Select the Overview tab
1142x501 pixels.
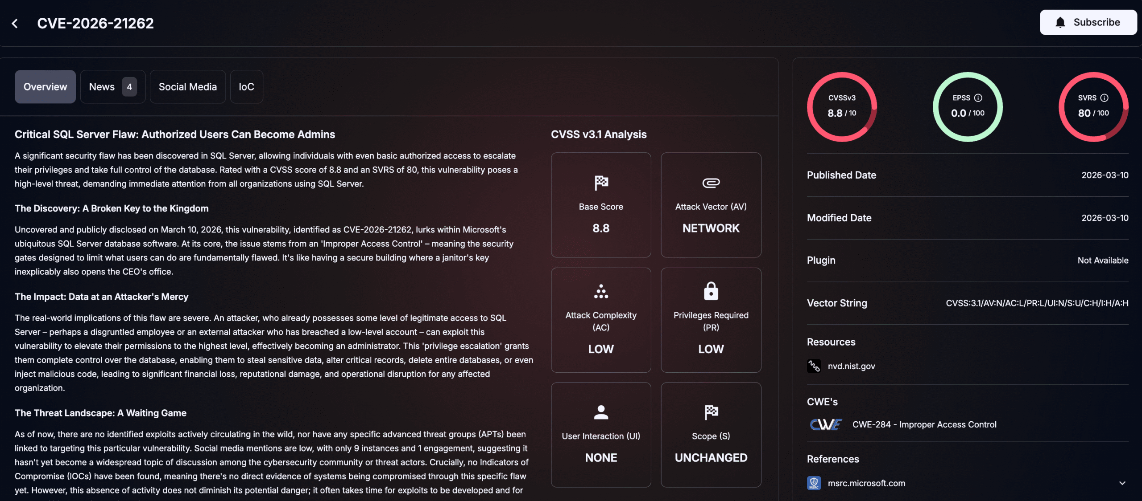click(45, 87)
